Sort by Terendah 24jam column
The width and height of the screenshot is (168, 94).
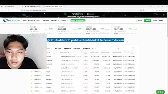106,52
